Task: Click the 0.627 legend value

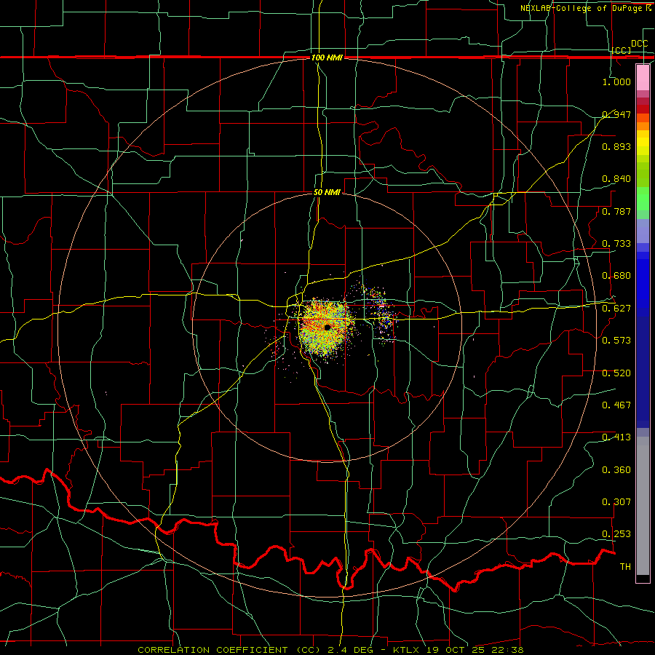Action: (616, 309)
